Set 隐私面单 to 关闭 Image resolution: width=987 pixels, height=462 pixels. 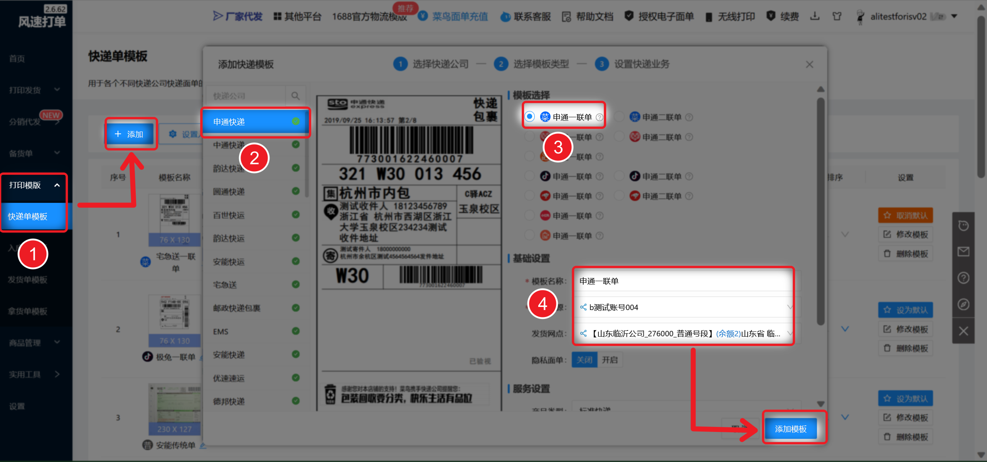(584, 360)
